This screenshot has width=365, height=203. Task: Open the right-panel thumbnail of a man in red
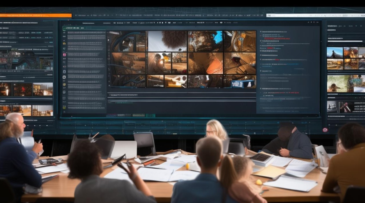pyautogui.click(x=346, y=107)
